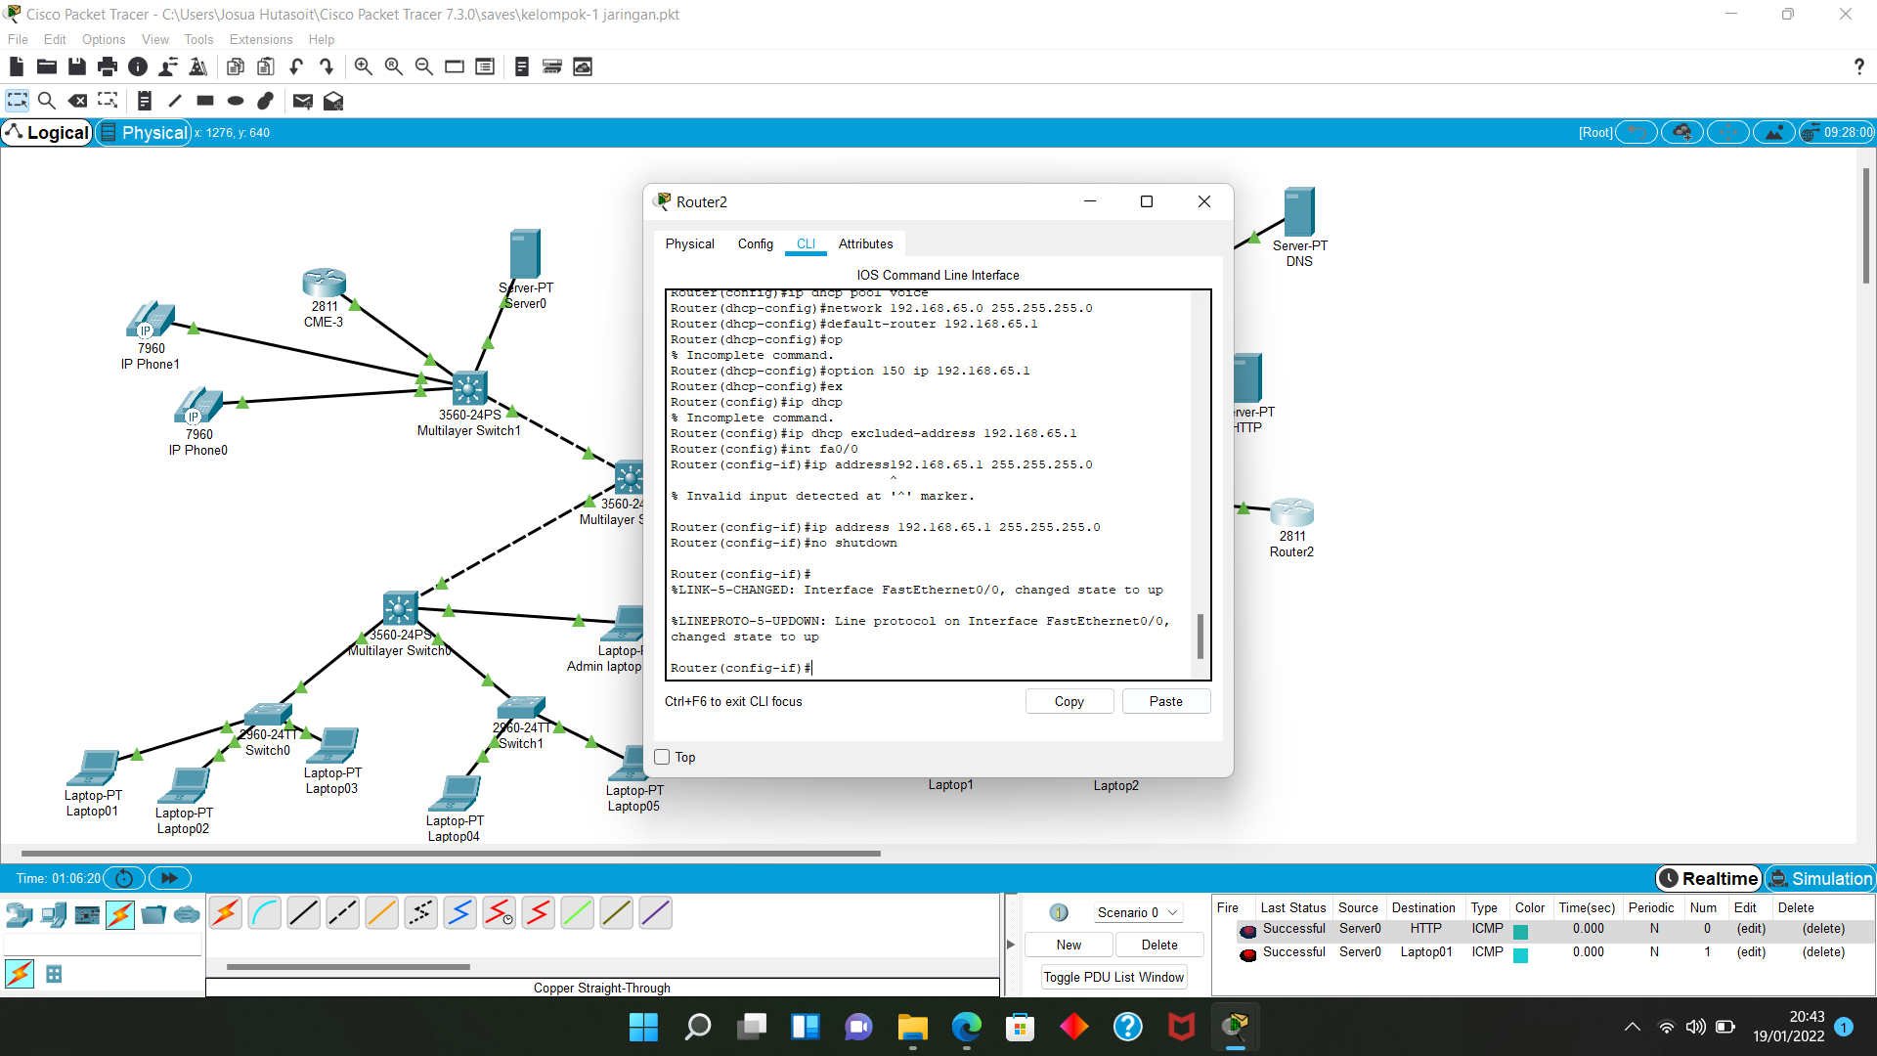1877x1056 pixels.
Task: Switch to the Config tab
Action: [x=755, y=243]
